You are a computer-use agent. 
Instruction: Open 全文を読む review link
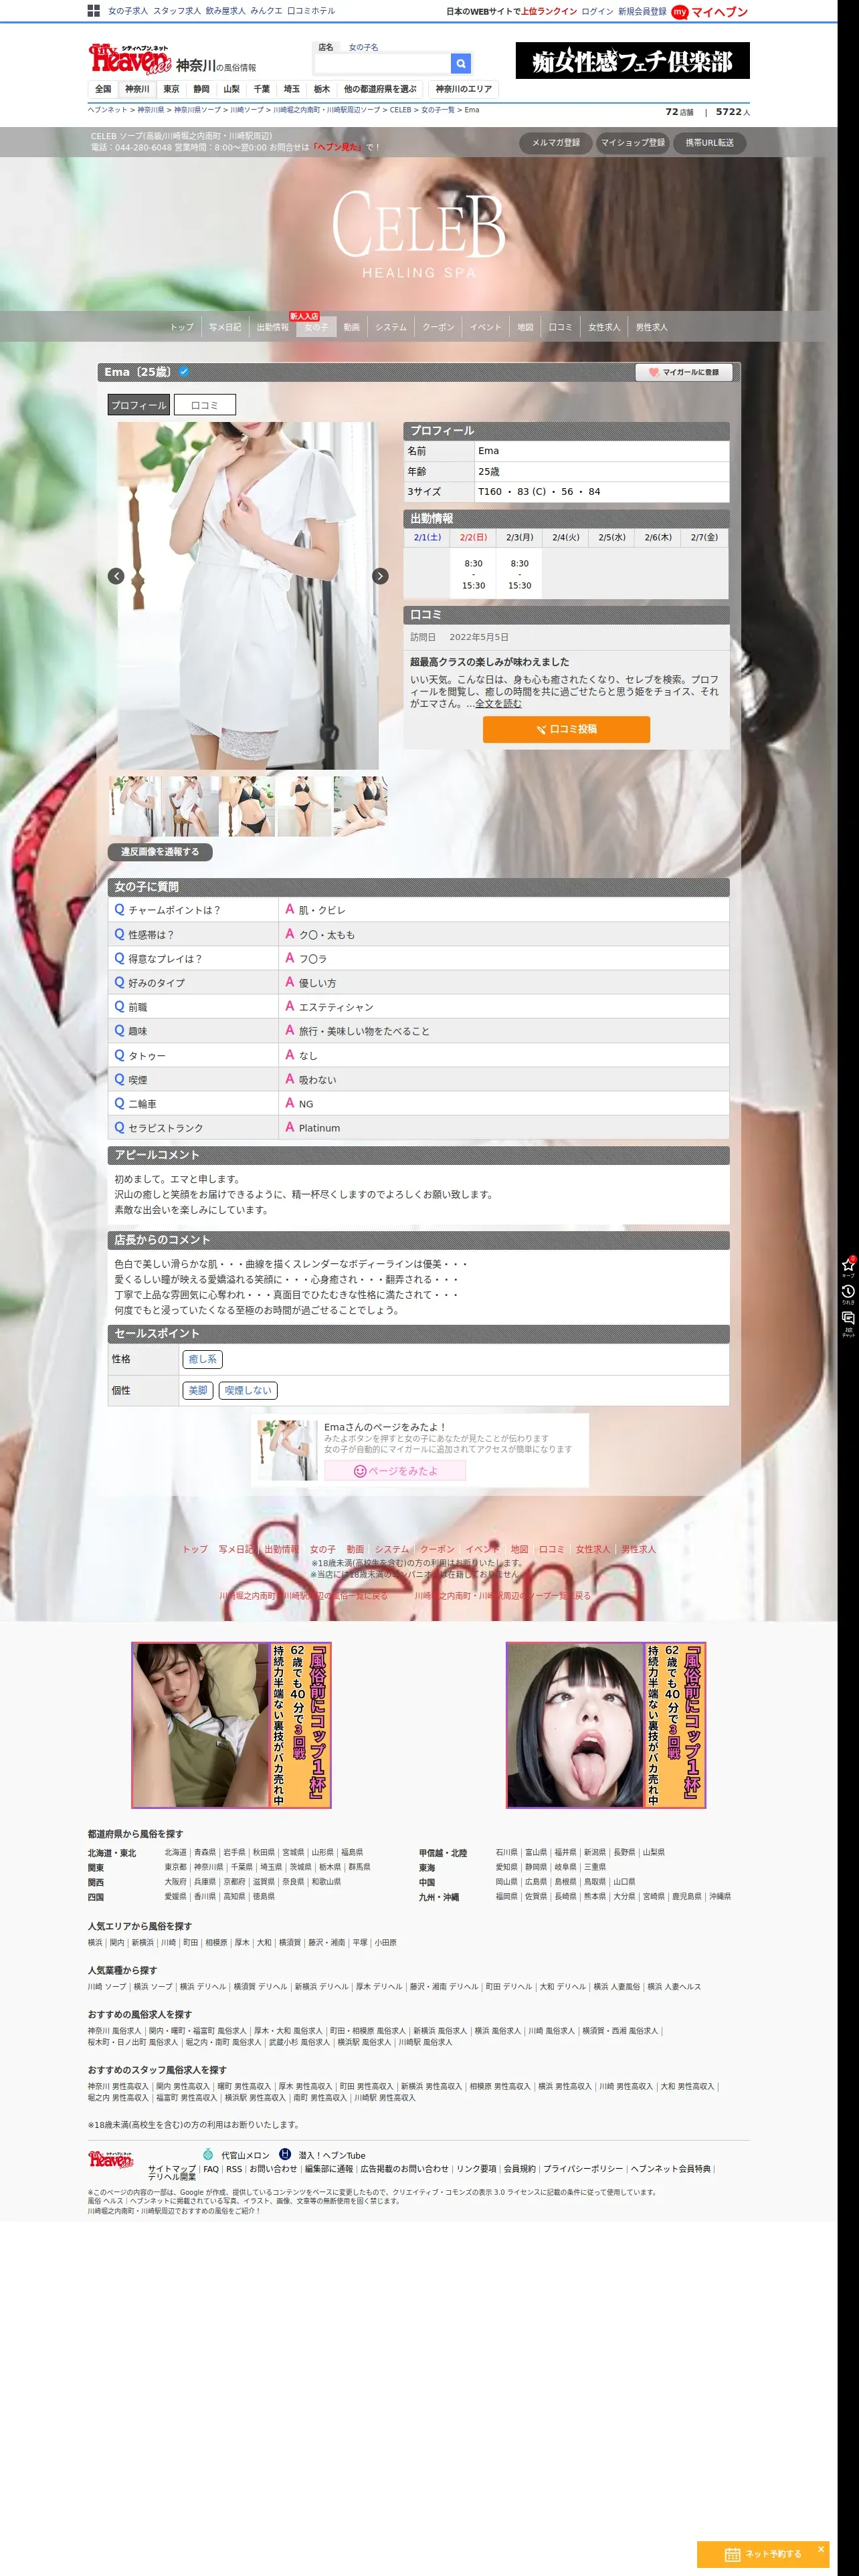(498, 704)
